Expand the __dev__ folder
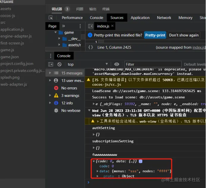Image resolution: width=206 pixels, height=188 pixels. click(x=59, y=39)
